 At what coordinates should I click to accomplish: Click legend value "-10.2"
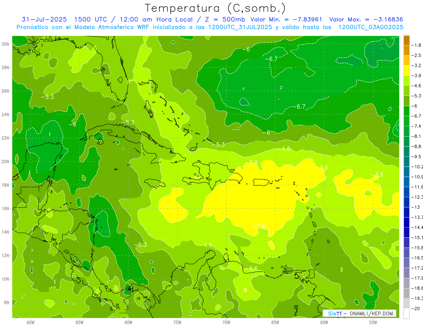[417, 166]
